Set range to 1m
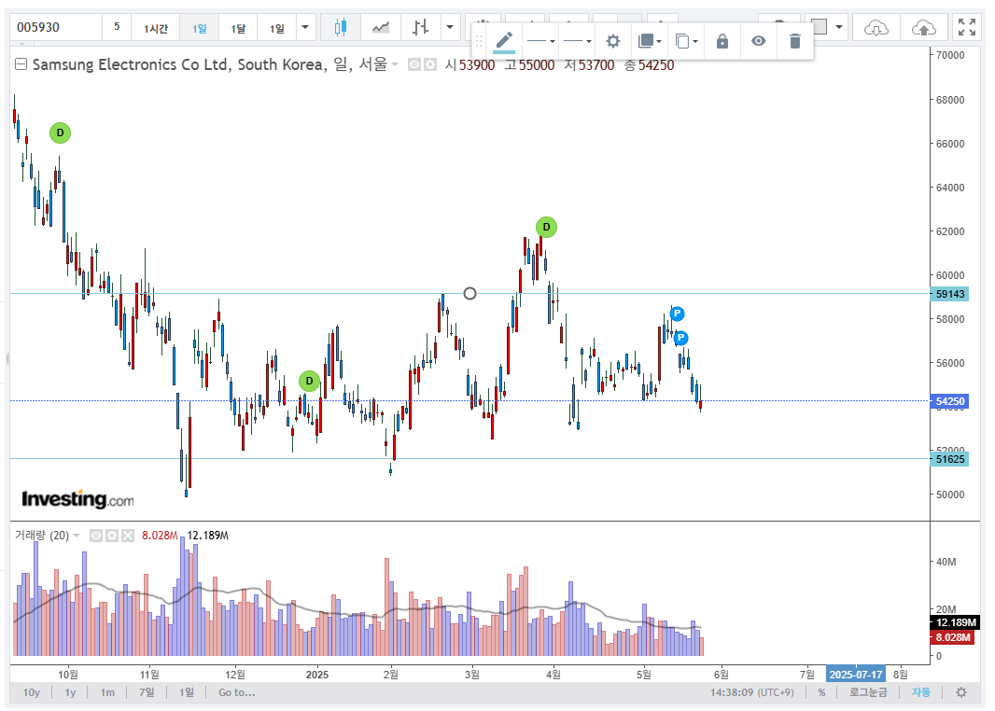The width and height of the screenshot is (995, 711). tap(107, 692)
